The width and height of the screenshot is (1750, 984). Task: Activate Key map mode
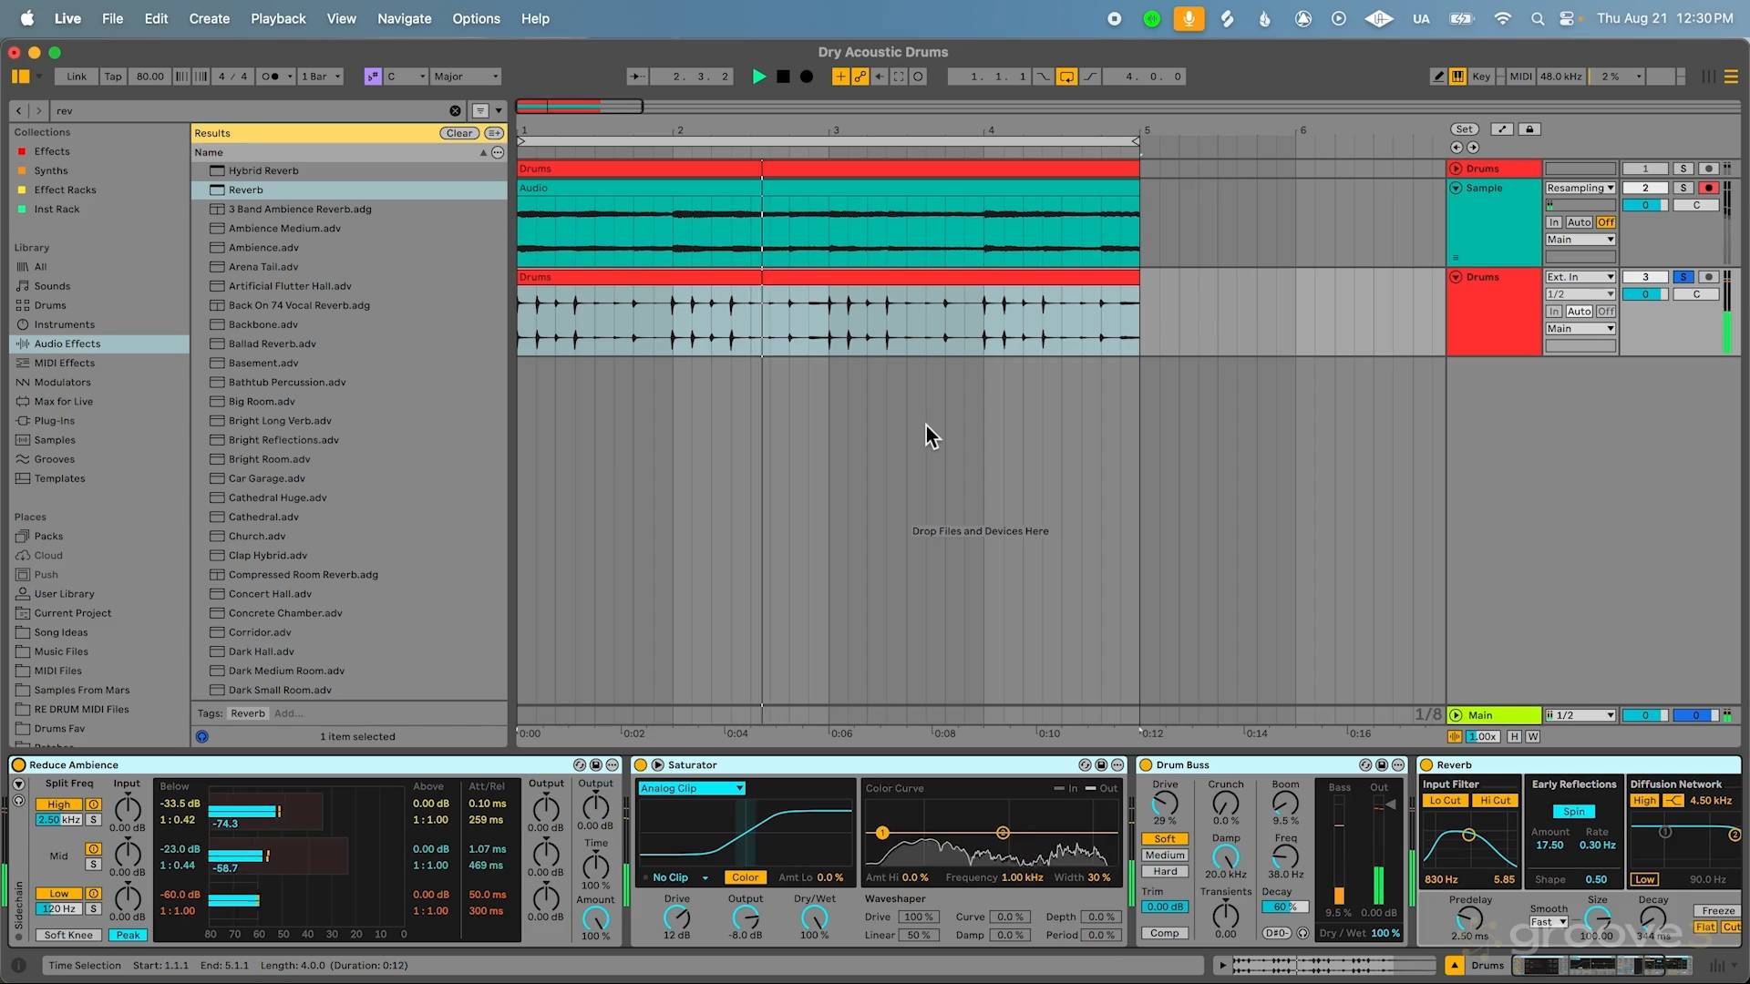(x=1482, y=76)
